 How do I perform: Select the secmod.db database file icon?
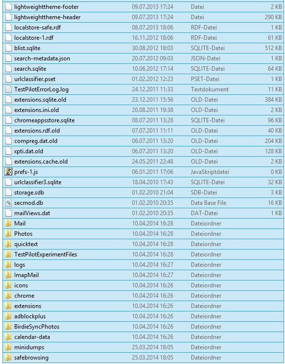pos(8,203)
